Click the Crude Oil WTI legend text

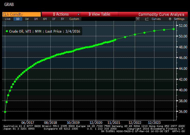click(45, 32)
